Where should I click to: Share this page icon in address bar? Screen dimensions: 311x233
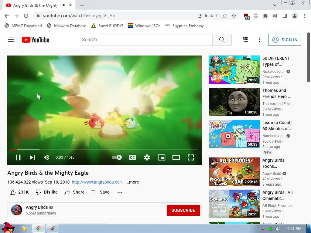coord(224,16)
